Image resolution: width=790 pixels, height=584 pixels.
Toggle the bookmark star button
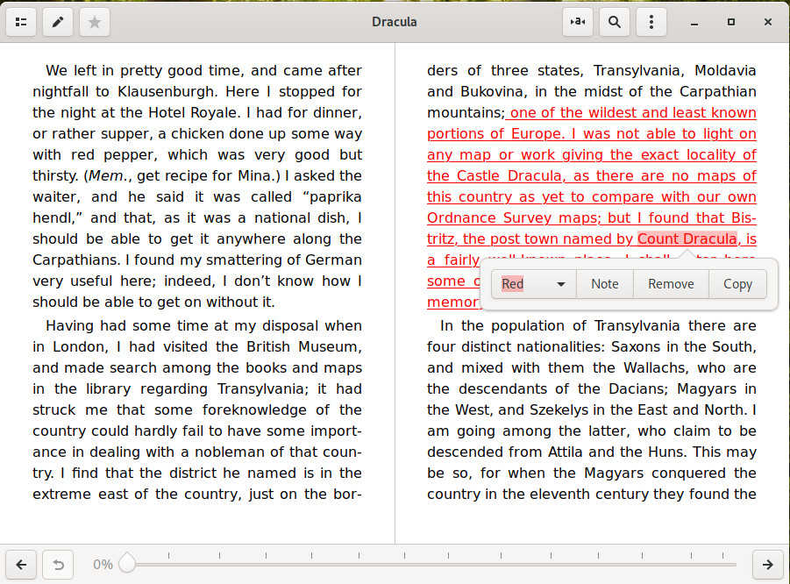(x=95, y=22)
